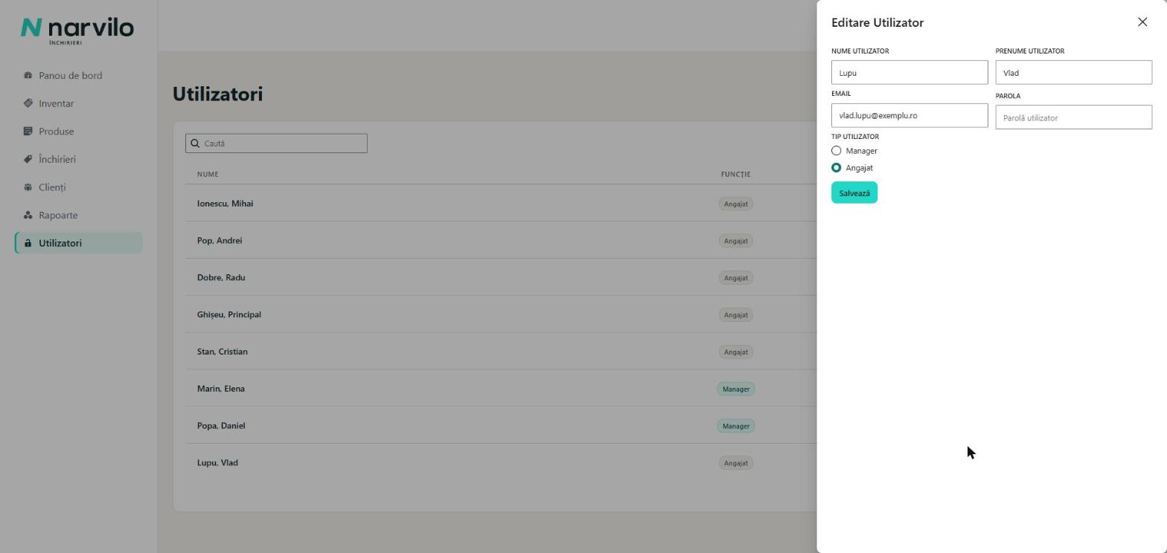Screen dimensions: 1167x553
Task: Open the Clienți menu item
Action: tap(78, 187)
